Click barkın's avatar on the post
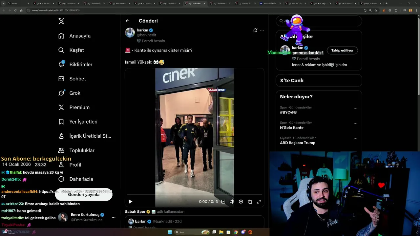 130,33
